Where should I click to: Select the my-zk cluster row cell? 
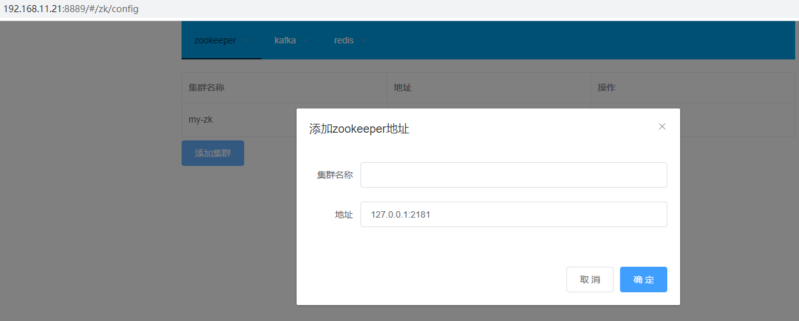click(x=284, y=119)
